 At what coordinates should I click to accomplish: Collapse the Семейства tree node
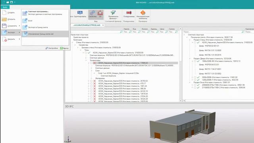tap(75, 45)
